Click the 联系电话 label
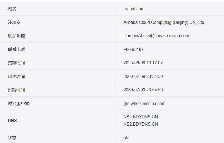The height and width of the screenshot is (143, 224). [16, 50]
